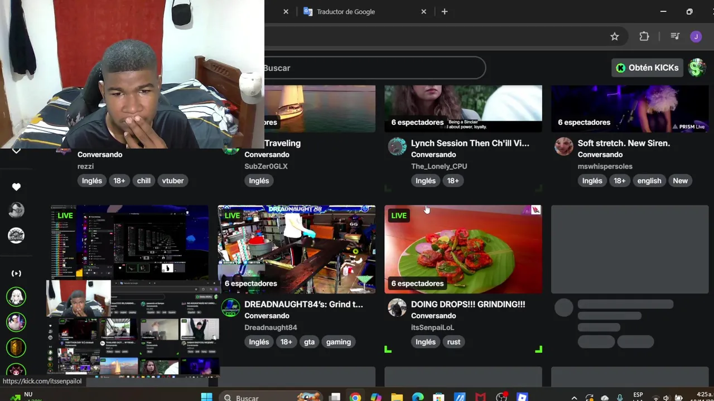This screenshot has width=714, height=401.
Task: Open Roblox from the taskbar
Action: pyautogui.click(x=522, y=397)
